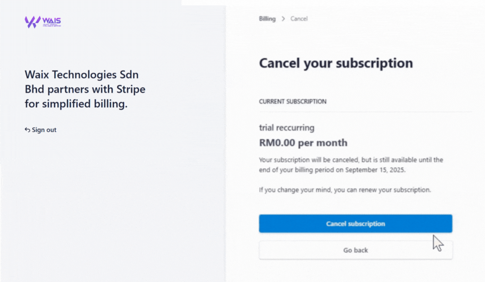Select the Cancel breadcrumb item
The width and height of the screenshot is (485, 282).
click(x=299, y=19)
